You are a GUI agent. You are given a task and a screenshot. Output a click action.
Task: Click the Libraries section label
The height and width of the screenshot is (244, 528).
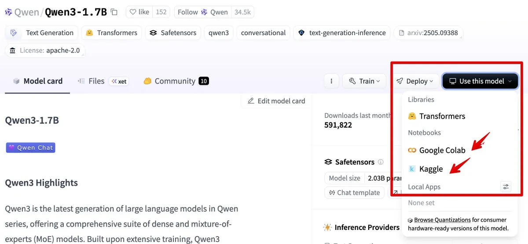(x=421, y=100)
